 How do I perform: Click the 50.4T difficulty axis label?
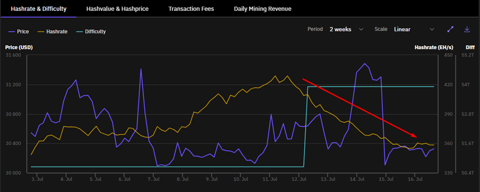467,173
